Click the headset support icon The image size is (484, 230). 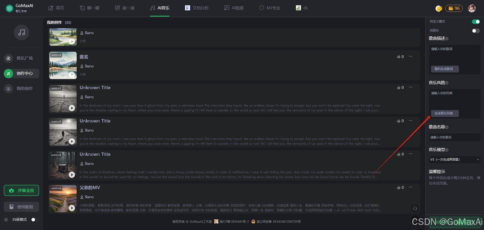pyautogui.click(x=415, y=209)
